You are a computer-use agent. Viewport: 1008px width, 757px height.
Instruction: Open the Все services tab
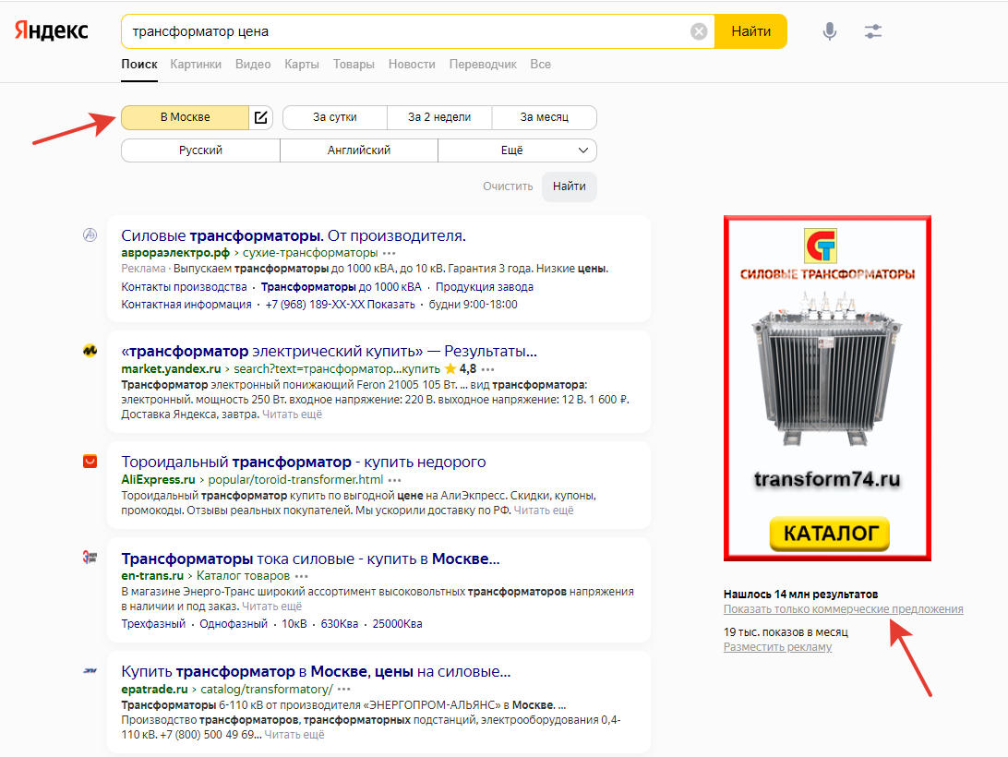click(x=541, y=65)
